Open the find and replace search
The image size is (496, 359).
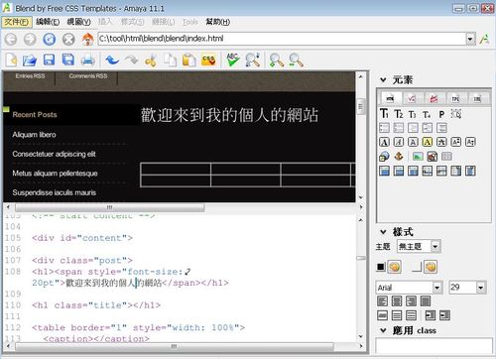252,60
